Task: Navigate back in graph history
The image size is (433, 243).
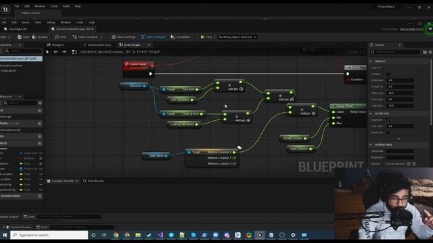Action: pyautogui.click(x=55, y=52)
